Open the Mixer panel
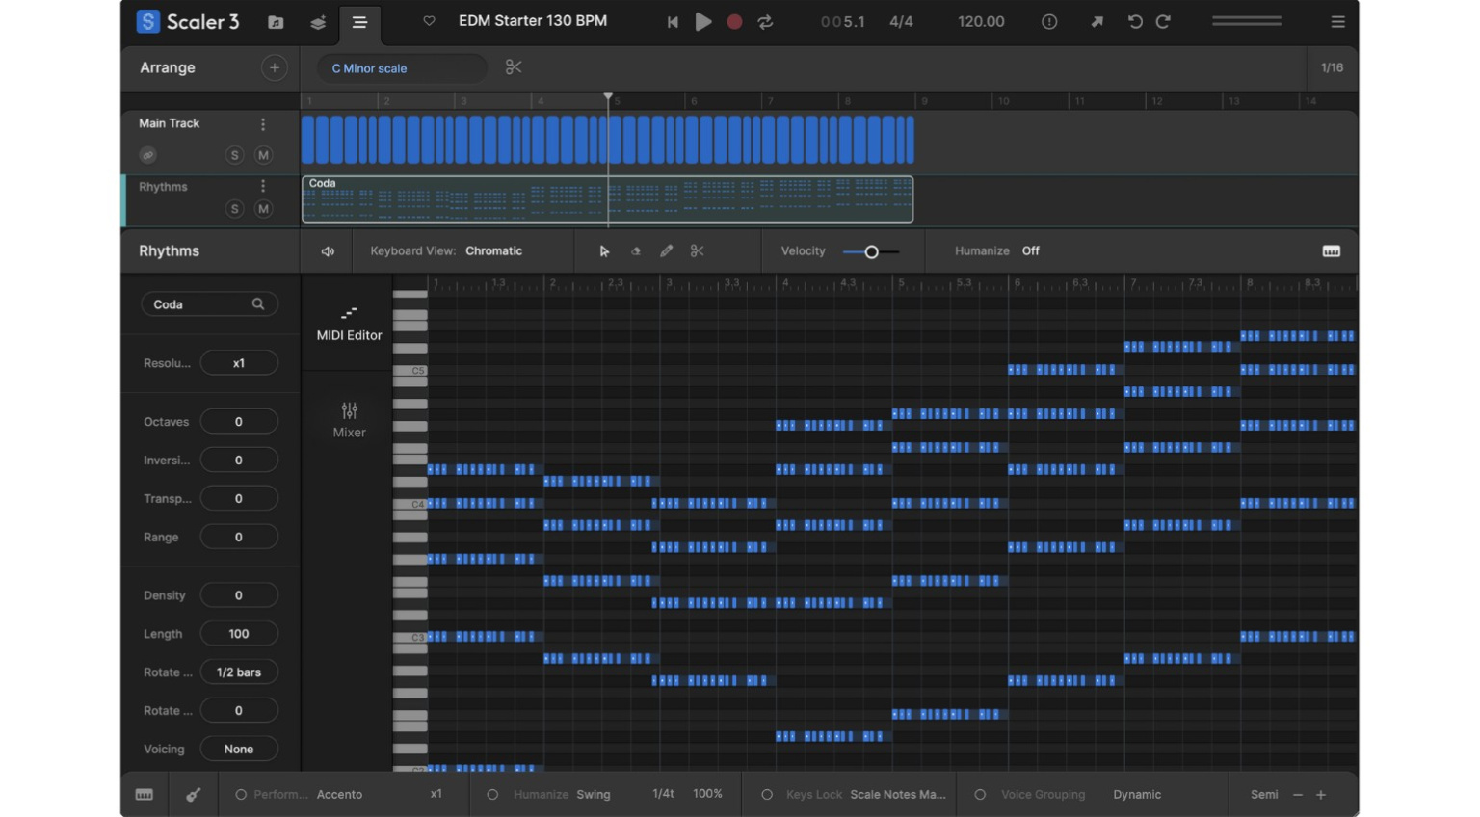1480x817 pixels. tap(347, 419)
